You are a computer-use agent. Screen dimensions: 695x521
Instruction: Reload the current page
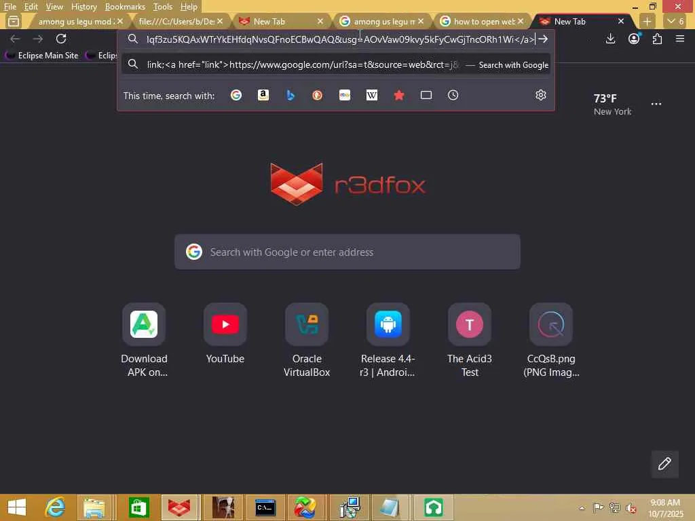click(x=61, y=39)
